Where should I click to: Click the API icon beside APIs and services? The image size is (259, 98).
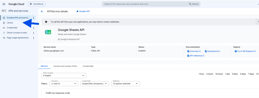[x=4, y=11]
